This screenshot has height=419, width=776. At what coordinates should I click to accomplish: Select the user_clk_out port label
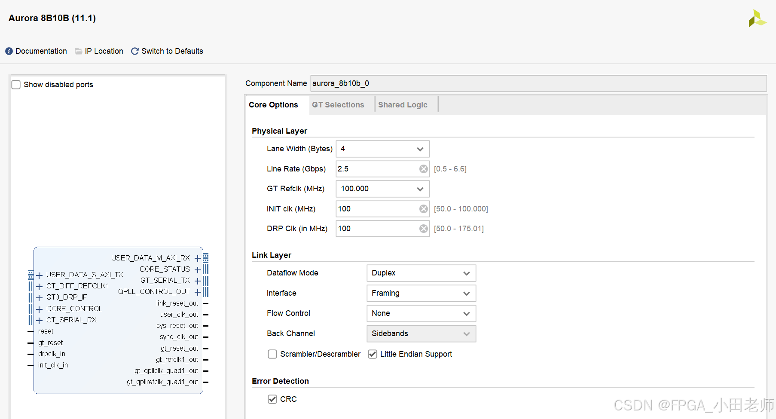pos(179,315)
